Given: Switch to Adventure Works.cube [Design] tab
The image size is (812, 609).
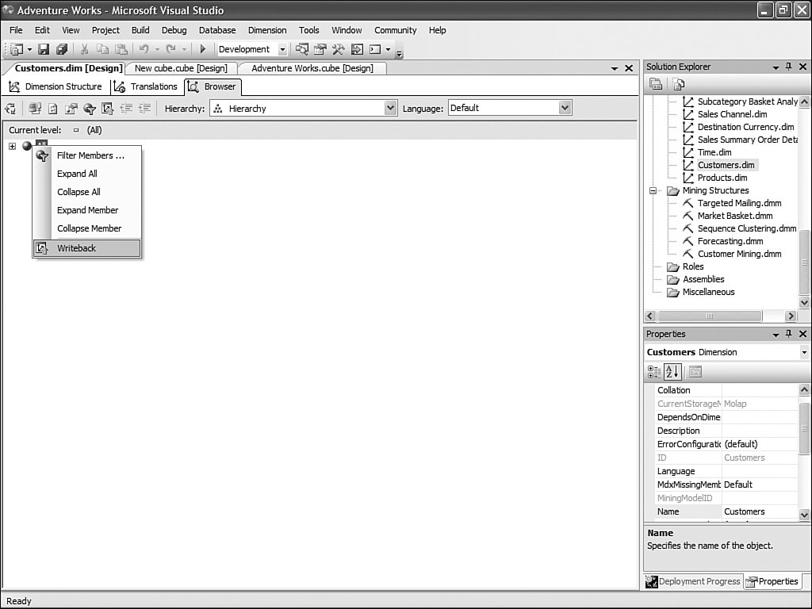Looking at the screenshot, I should click(x=312, y=68).
